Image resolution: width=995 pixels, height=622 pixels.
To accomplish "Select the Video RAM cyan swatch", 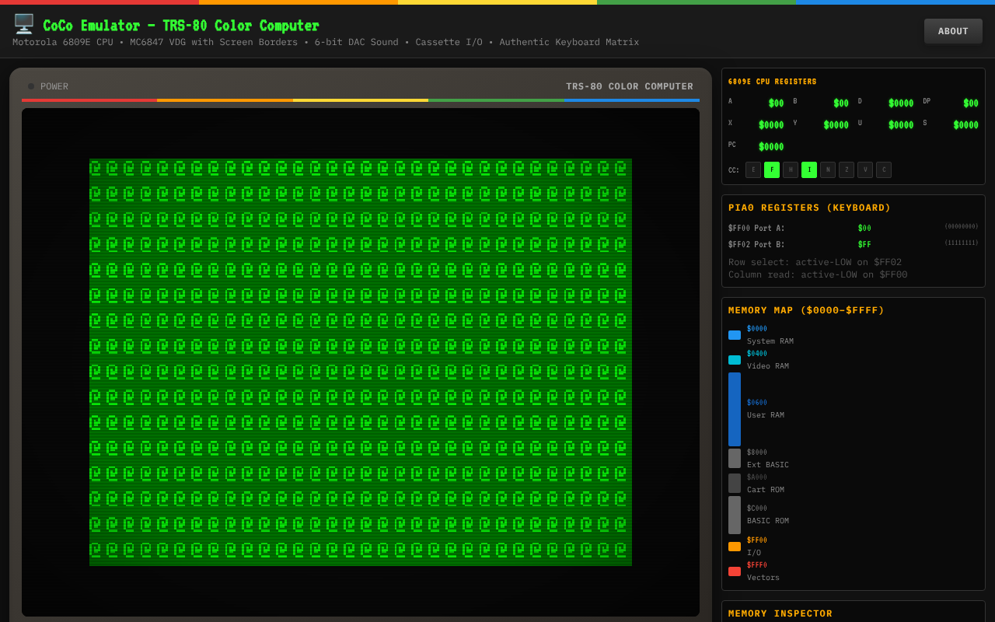I will (735, 360).
